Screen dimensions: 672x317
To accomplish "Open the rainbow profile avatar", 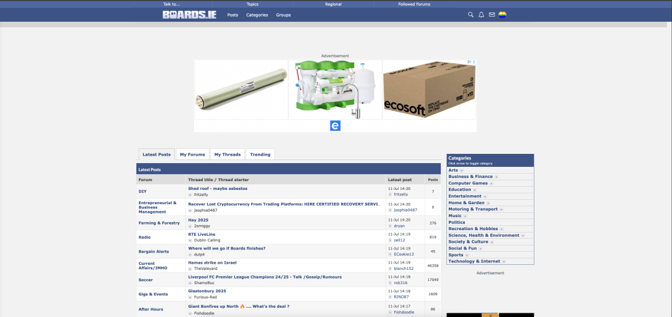I will (x=502, y=15).
